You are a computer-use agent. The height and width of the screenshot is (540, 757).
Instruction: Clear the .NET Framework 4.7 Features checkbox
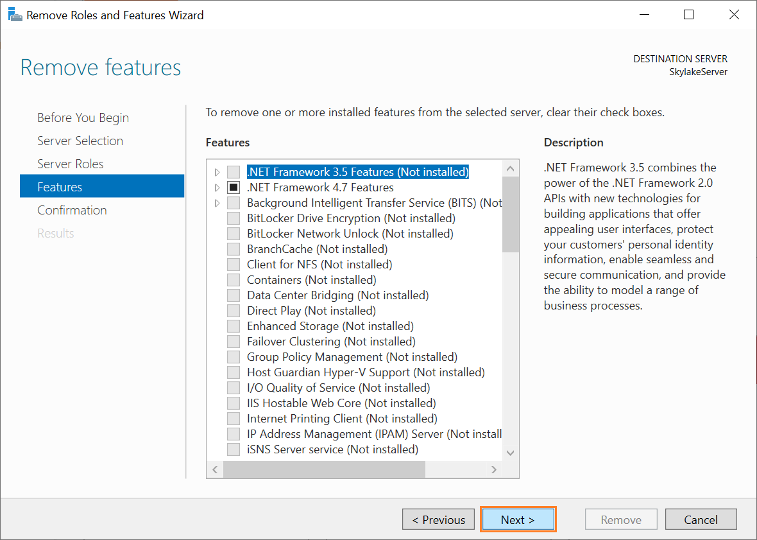[234, 187]
